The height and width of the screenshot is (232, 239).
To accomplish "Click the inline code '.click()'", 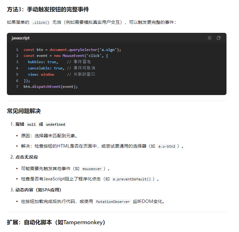I will point(41,23).
